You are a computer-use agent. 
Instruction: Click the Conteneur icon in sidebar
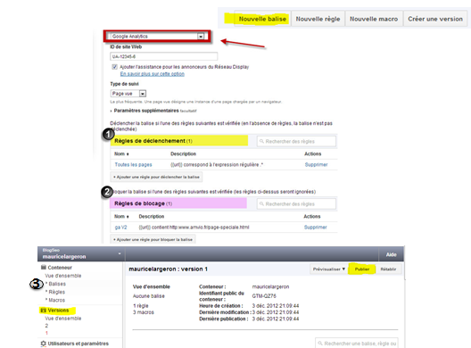click(44, 267)
